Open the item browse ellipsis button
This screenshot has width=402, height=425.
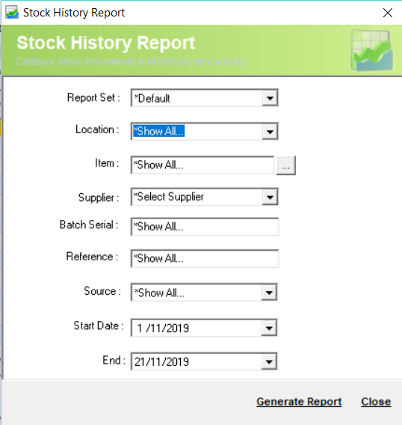click(x=286, y=165)
